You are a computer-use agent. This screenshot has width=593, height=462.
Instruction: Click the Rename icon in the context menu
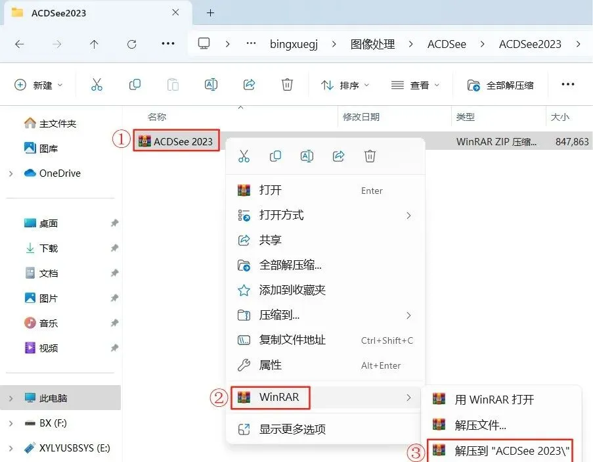307,156
